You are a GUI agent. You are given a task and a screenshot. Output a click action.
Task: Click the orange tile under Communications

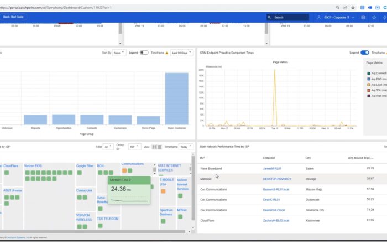(x=124, y=170)
